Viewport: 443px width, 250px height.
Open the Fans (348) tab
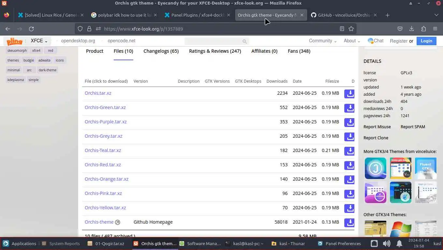pyautogui.click(x=299, y=51)
